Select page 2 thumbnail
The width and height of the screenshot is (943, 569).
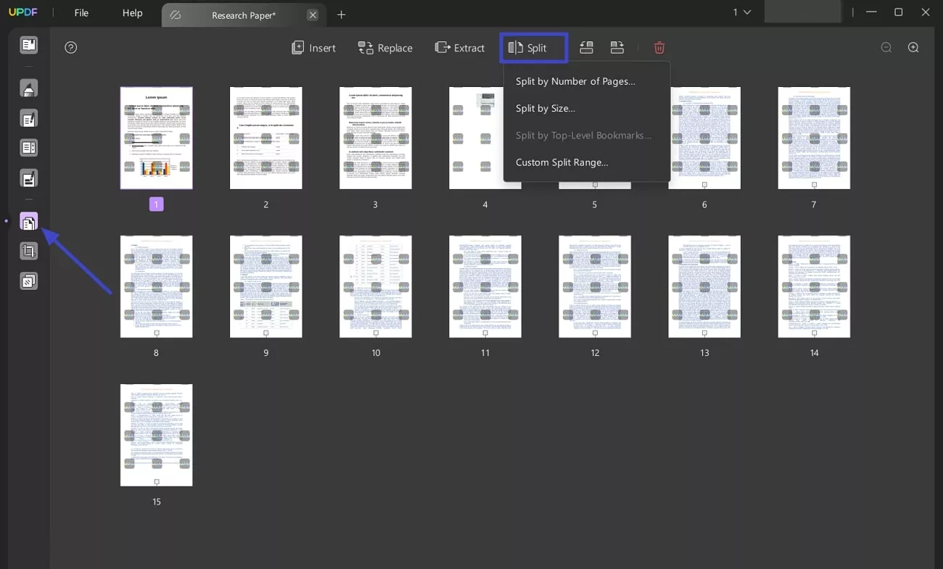coord(266,138)
